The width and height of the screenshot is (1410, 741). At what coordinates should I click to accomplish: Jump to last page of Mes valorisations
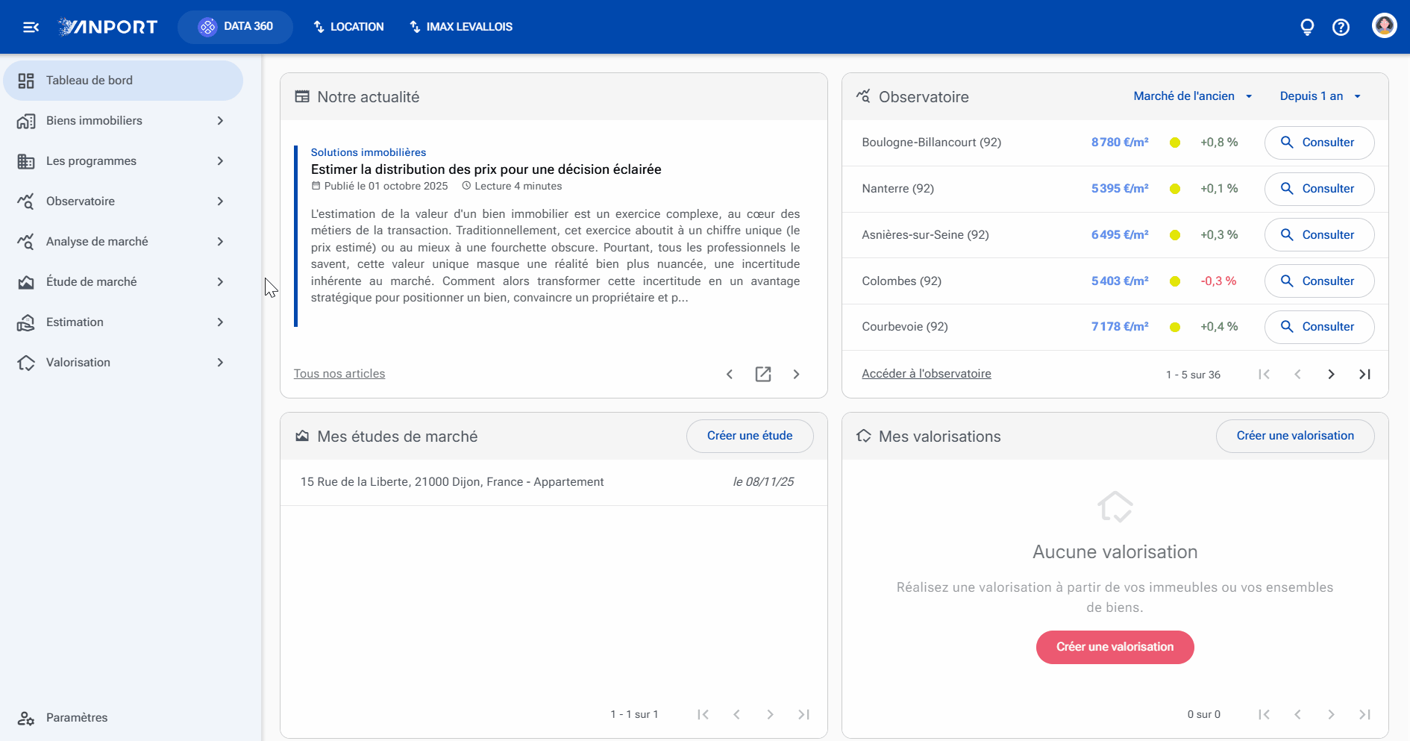(x=1364, y=714)
